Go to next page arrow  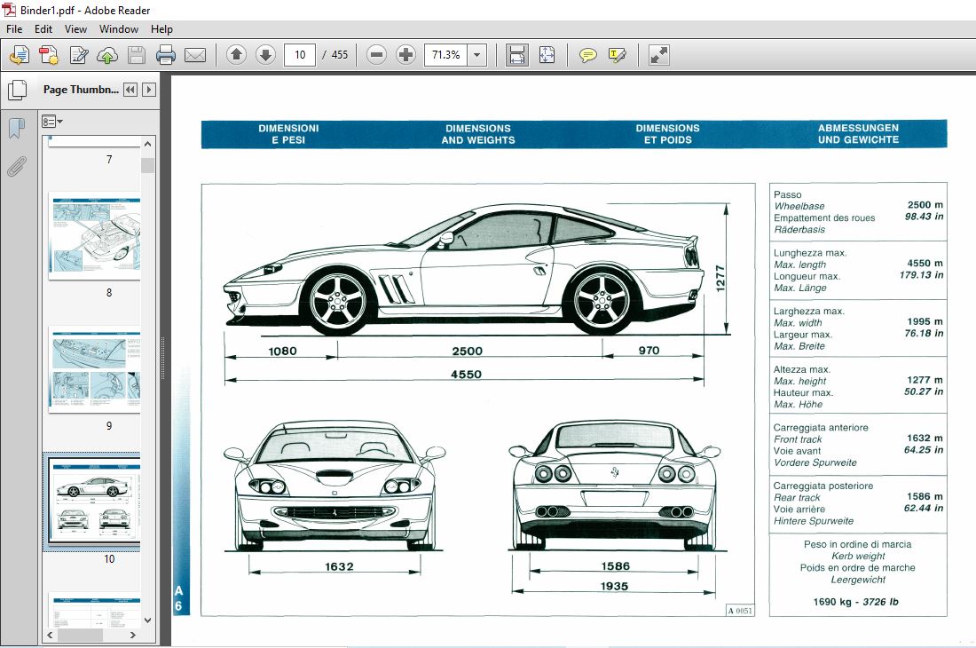tap(265, 55)
